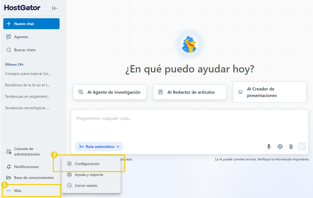Image resolution: width=313 pixels, height=198 pixels.
Task: Click the HostGator logo
Action: click(22, 8)
